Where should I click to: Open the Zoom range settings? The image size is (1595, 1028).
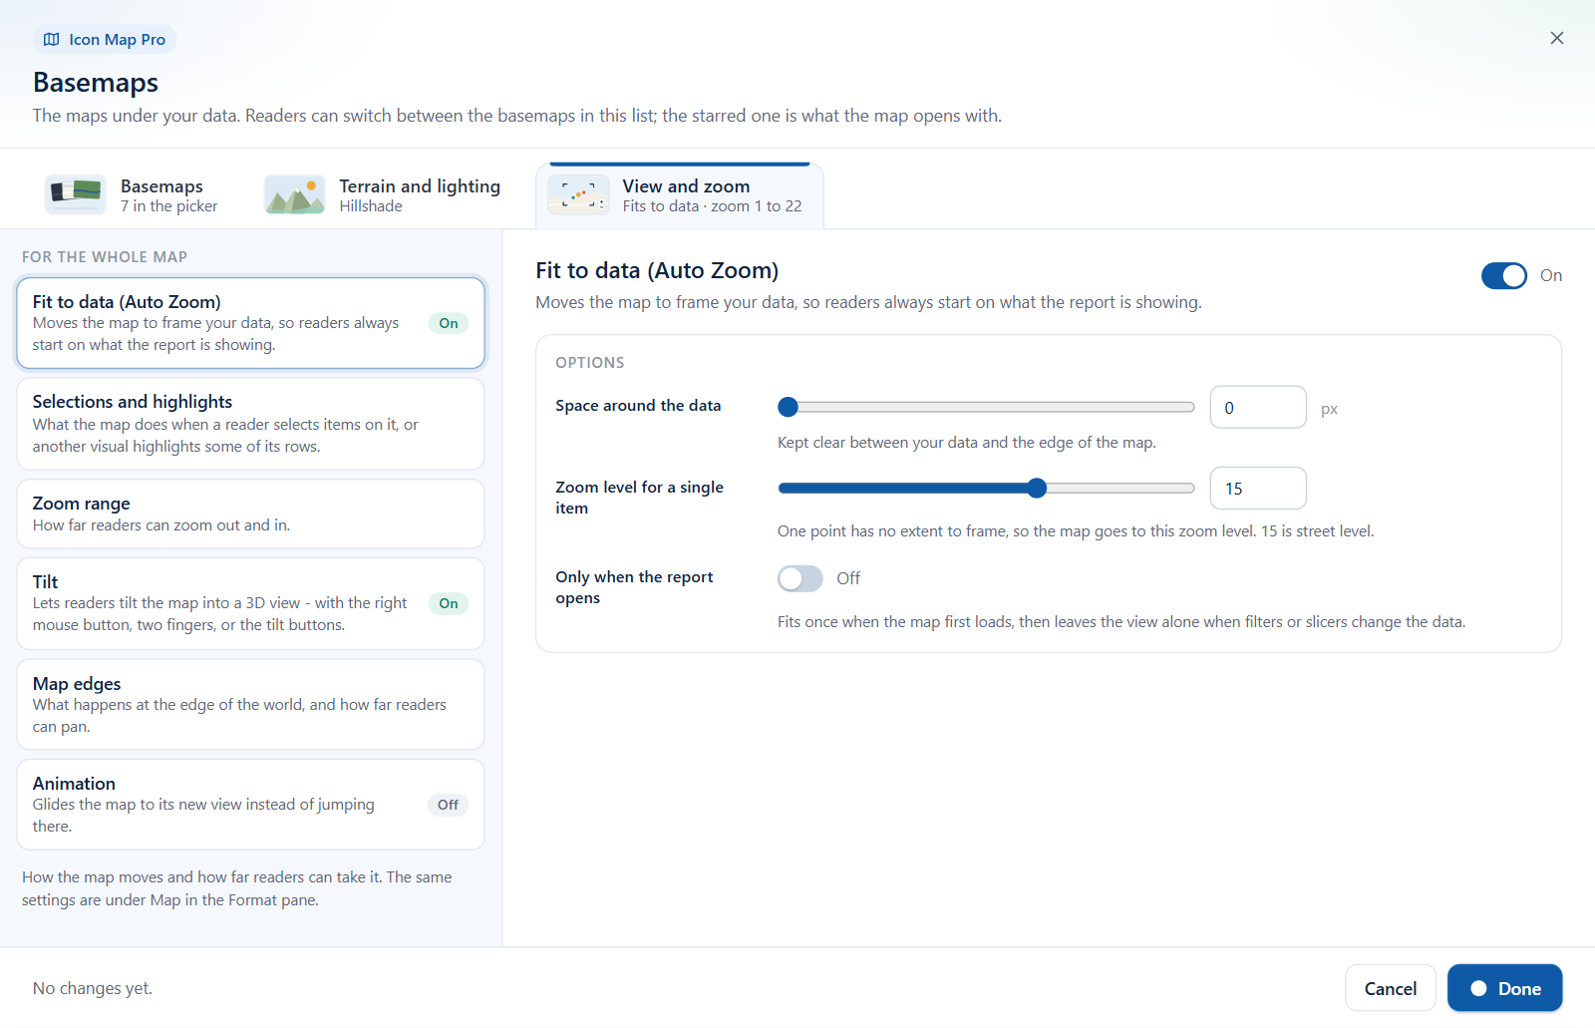click(x=251, y=514)
